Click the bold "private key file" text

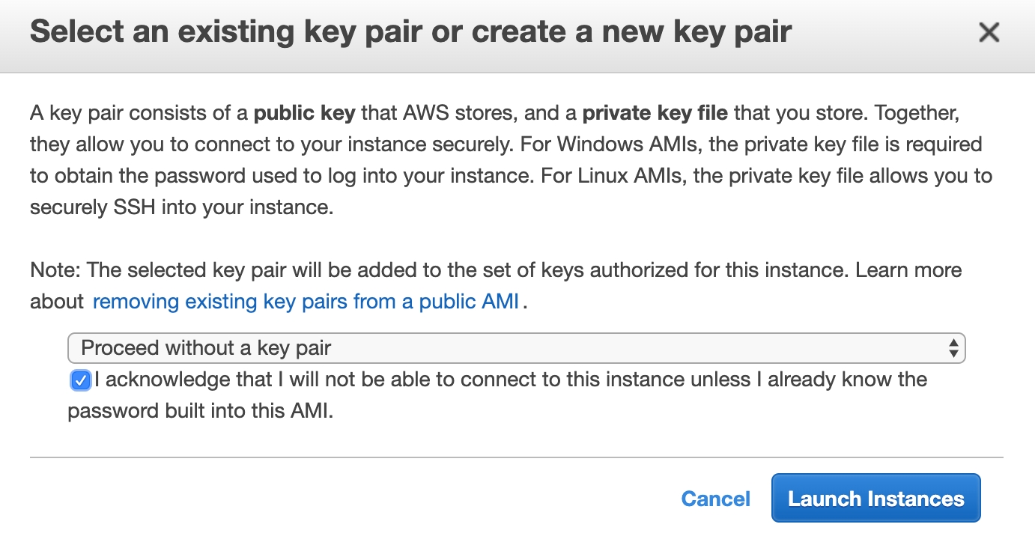(655, 114)
